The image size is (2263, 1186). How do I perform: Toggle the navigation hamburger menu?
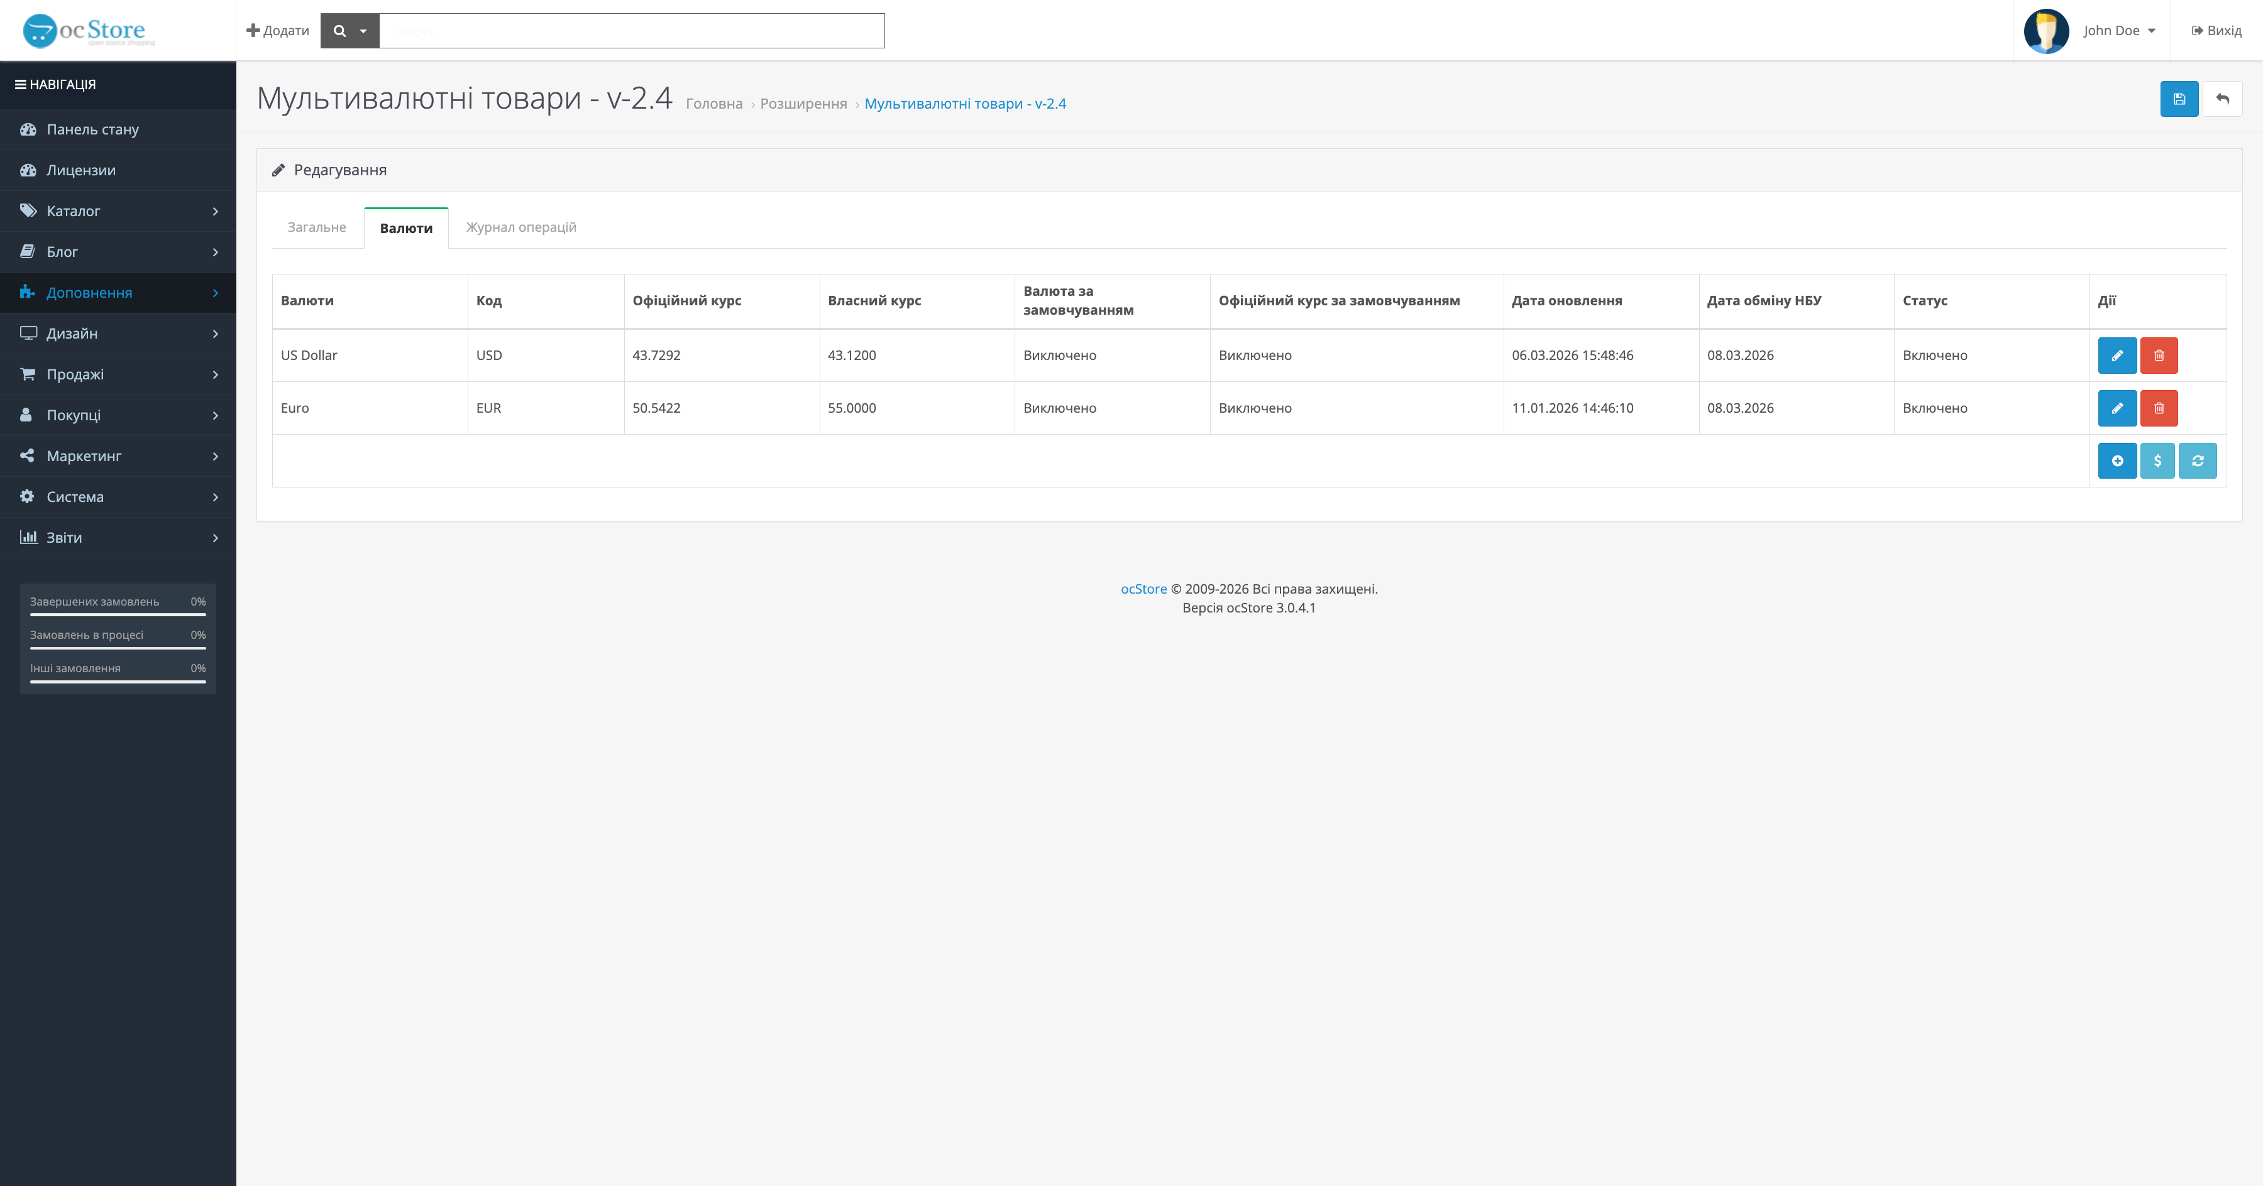click(20, 84)
